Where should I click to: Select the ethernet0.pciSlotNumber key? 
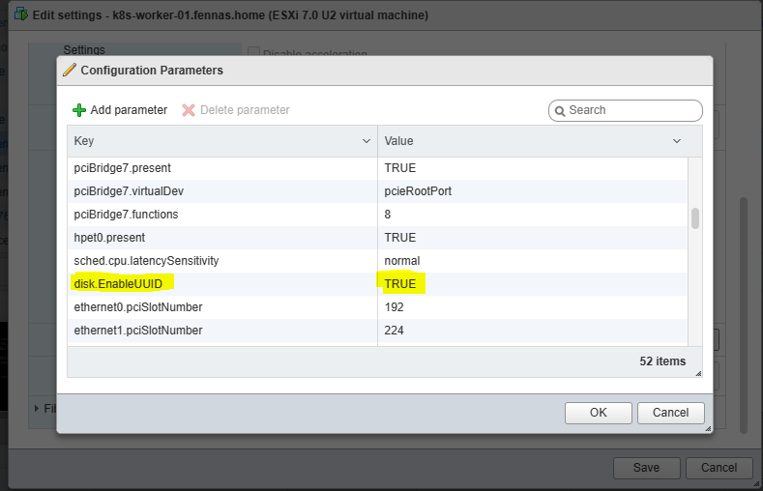point(138,307)
